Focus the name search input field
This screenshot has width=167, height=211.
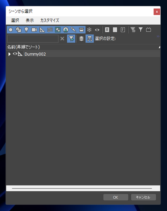point(33,39)
